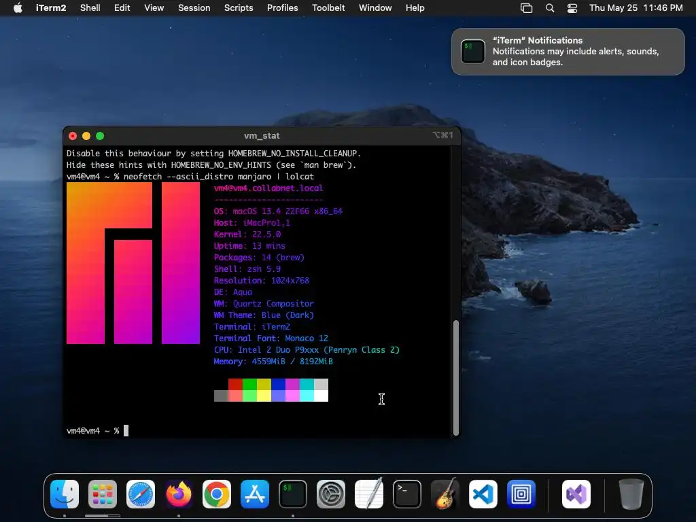Click the "Host: iMacPro1,1" line
The width and height of the screenshot is (696, 522).
[251, 223]
